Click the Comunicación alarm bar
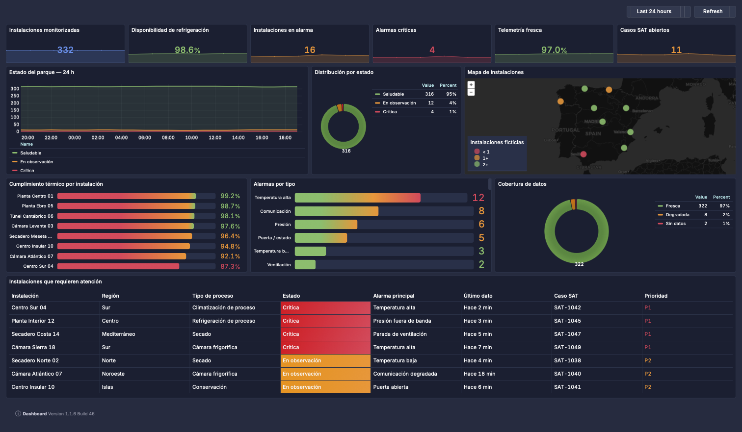This screenshot has width=742, height=432. pos(337,211)
